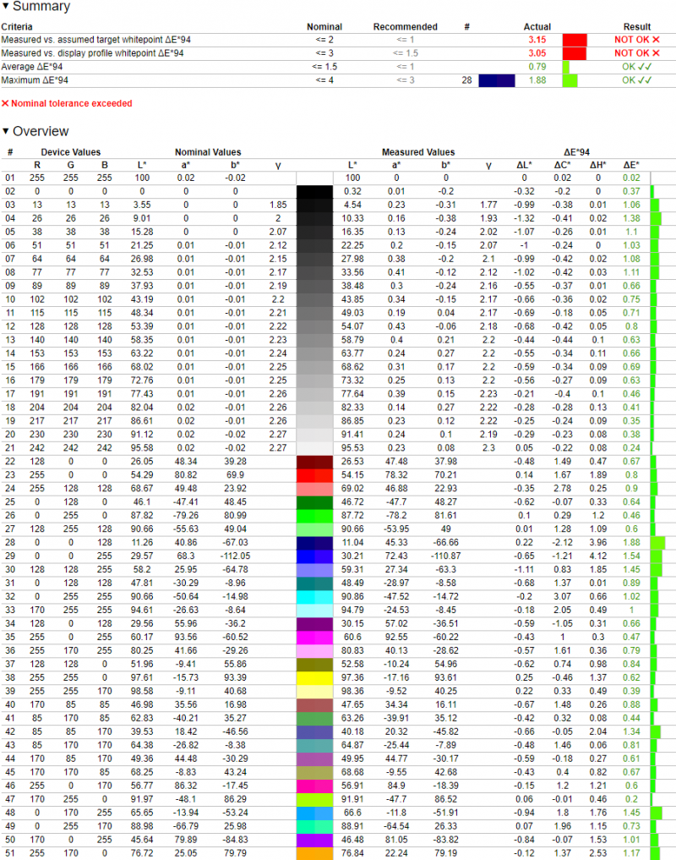Select the navy swatch in row 28
The image size is (676, 860).
[314, 542]
